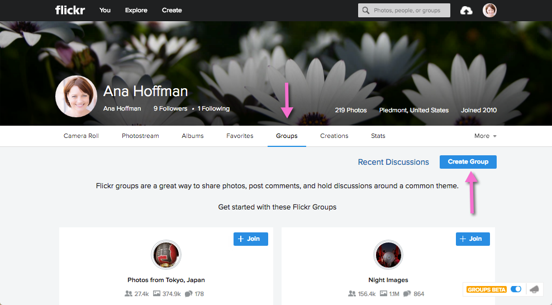Click the Create Group button
Screen dimensions: 552x305
(x=468, y=162)
